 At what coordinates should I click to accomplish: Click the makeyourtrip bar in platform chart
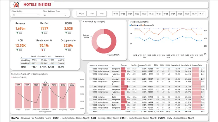tap(63, 96)
